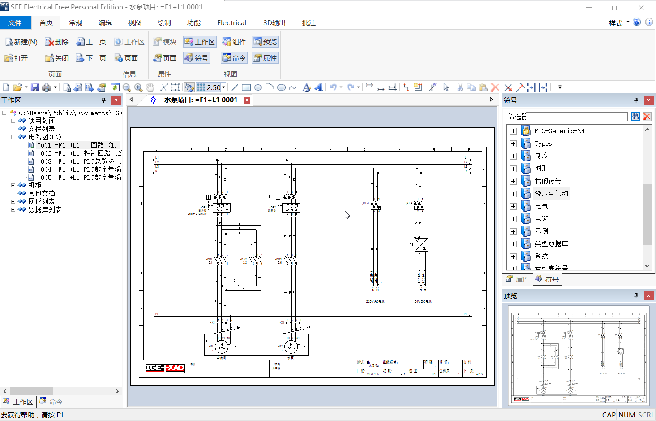Toggle the 工作区 view button in ribbon
656x421 pixels.
200,42
